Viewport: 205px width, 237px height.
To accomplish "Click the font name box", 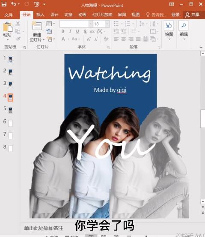I will click(x=74, y=24).
